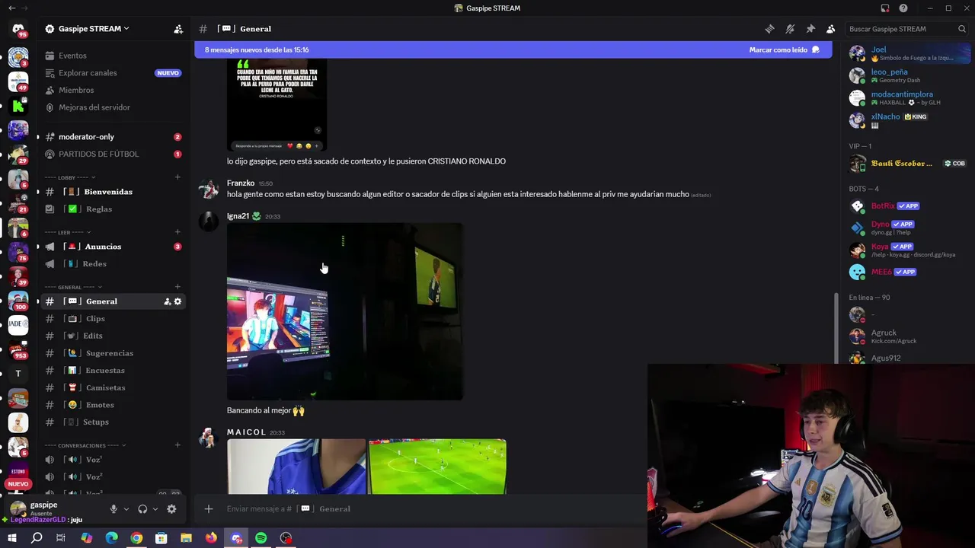Open the Gaspipe STREAM server dropdown
The height and width of the screenshot is (548, 975).
94,29
